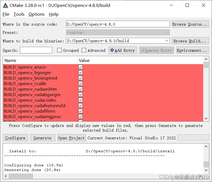This screenshot has width=212, height=182.
Task: Uncheck BUILD_opencv_aruco checkbox
Action: (x=81, y=67)
